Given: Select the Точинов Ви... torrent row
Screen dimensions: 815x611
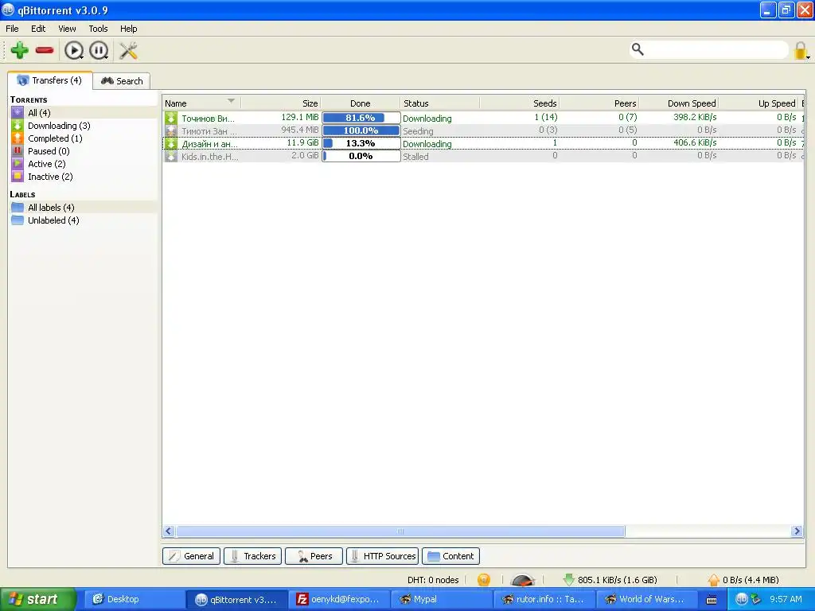Looking at the screenshot, I should pyautogui.click(x=483, y=118).
